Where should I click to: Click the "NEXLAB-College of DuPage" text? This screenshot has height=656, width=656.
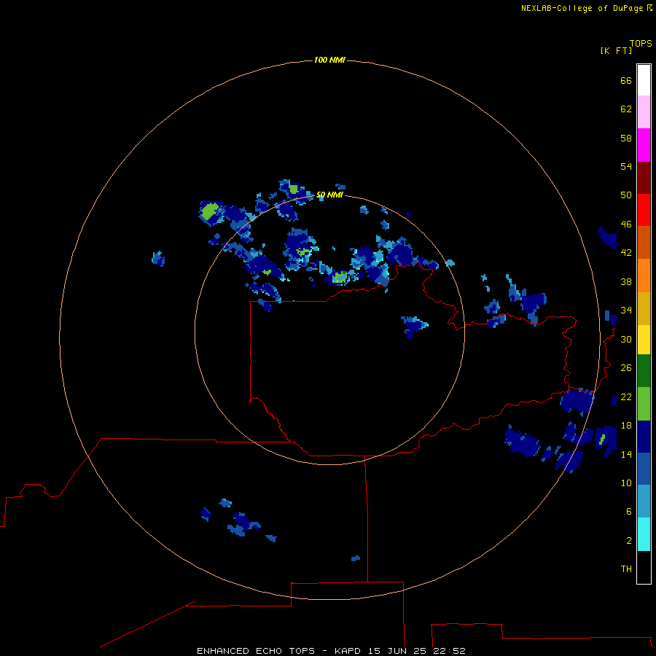click(582, 8)
